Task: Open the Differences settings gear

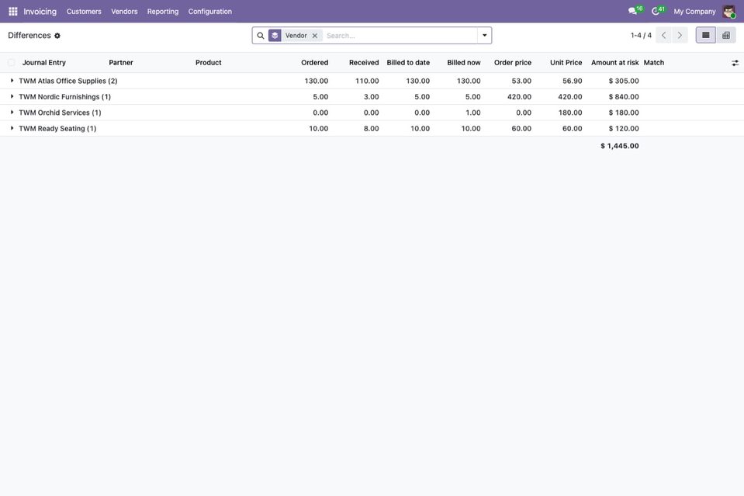Action: coord(57,36)
